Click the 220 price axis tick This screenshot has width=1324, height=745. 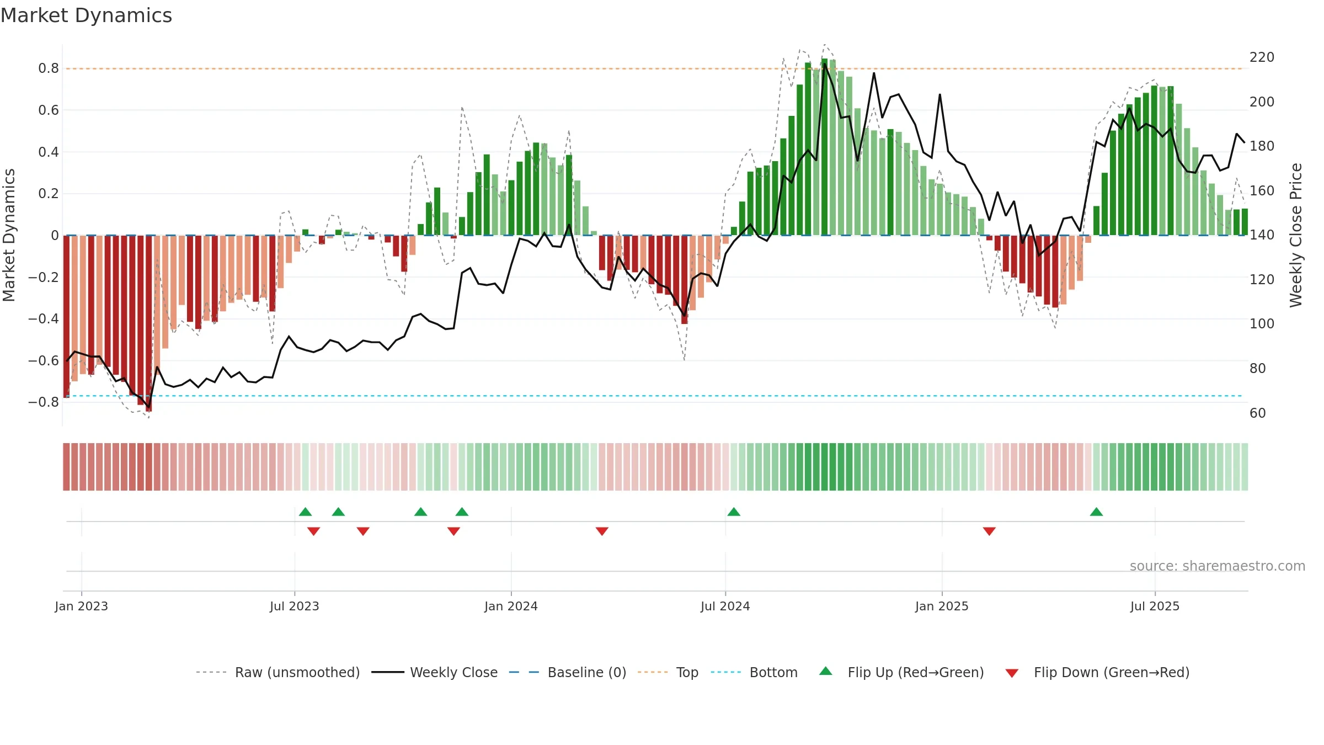coord(1262,57)
